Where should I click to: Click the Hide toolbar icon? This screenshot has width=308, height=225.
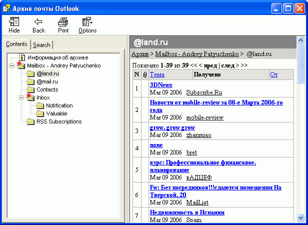[14, 22]
